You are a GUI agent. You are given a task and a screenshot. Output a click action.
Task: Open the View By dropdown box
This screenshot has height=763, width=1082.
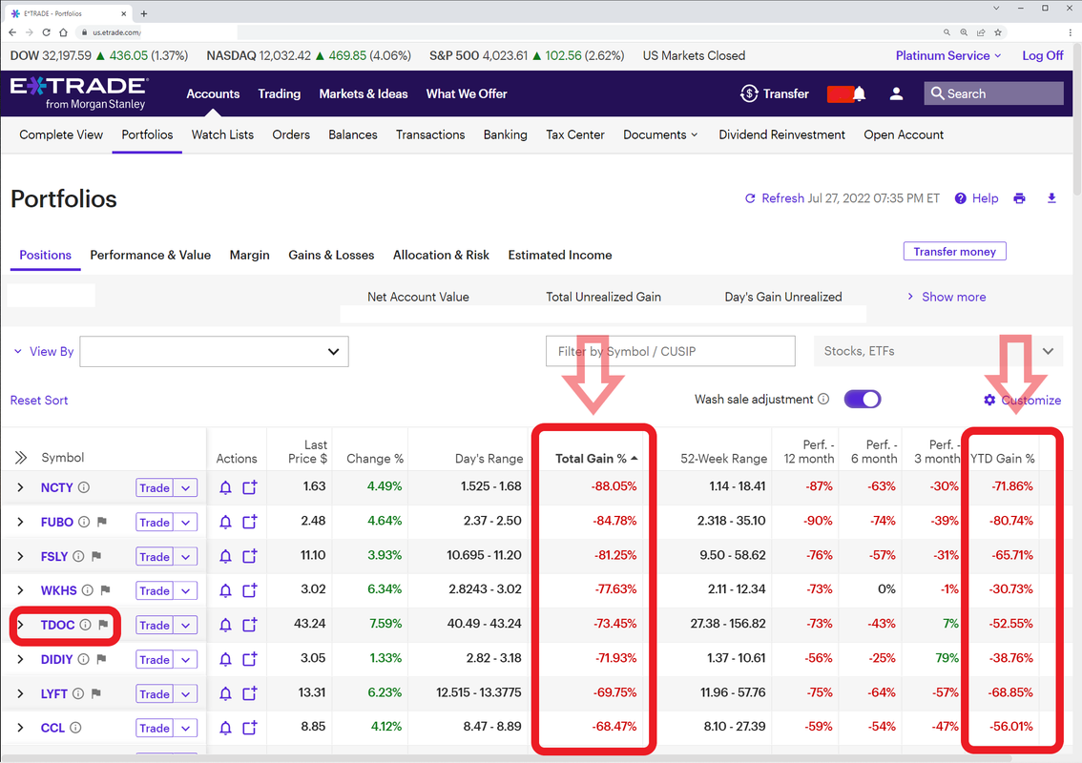[x=214, y=352]
